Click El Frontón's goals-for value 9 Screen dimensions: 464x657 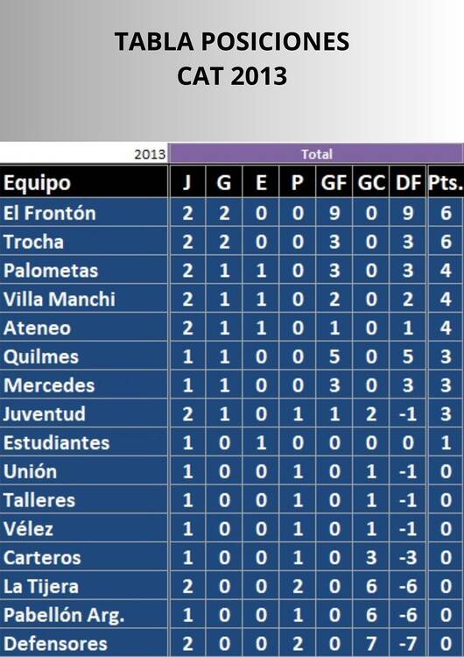coord(334,213)
